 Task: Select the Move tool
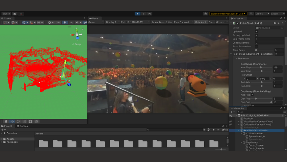pos(12,122)
